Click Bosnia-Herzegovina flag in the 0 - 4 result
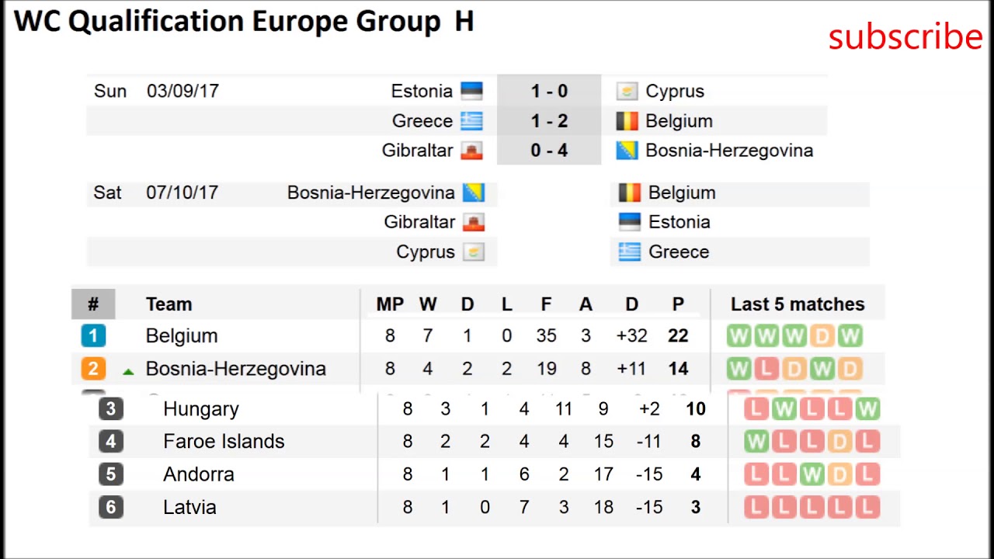 coord(627,151)
